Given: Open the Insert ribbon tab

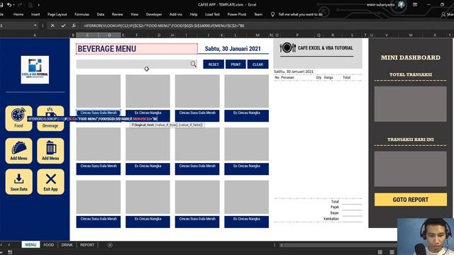Looking at the screenshot, I should (35, 14).
